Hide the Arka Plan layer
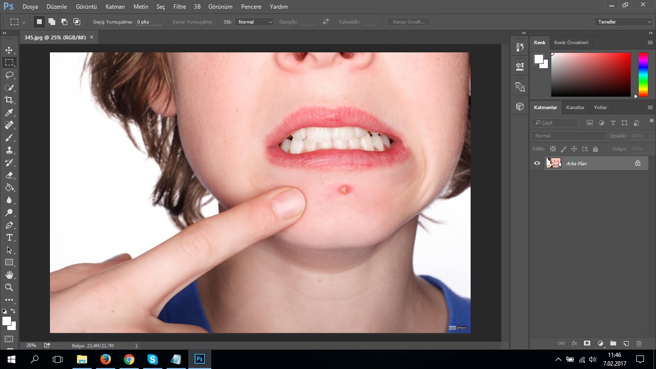 point(537,163)
